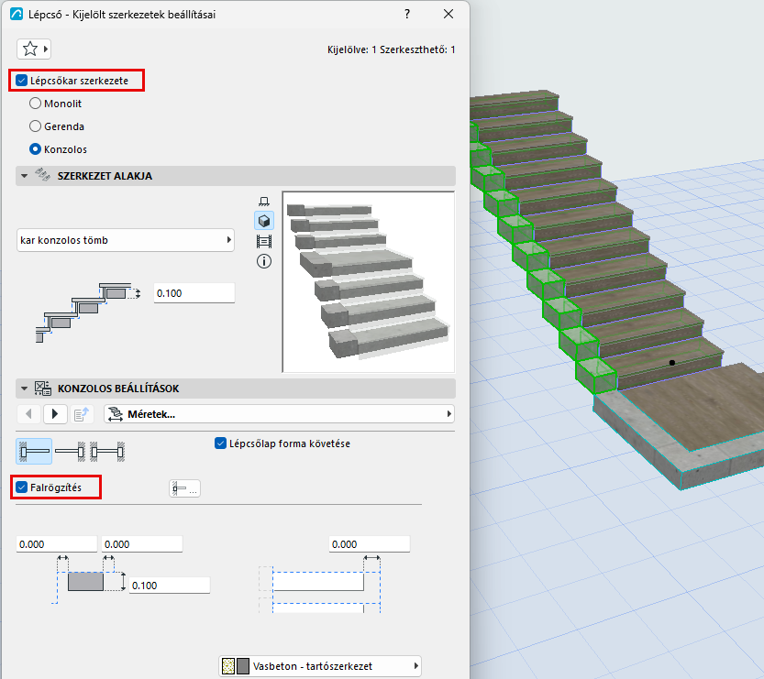Open the Méretek... page dropdown
This screenshot has width=764, height=679.
tap(279, 414)
